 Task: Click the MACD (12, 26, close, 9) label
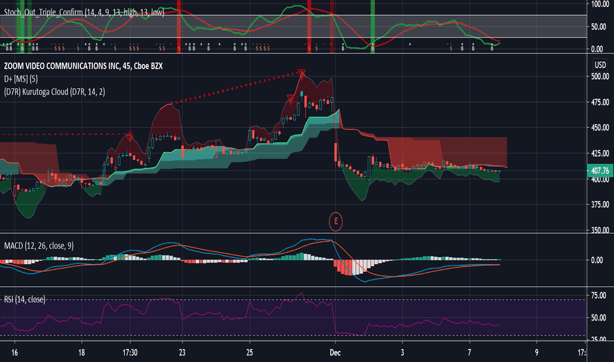coord(39,246)
